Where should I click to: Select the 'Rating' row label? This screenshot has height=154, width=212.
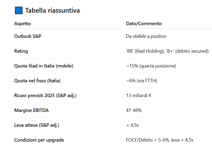(x=21, y=51)
